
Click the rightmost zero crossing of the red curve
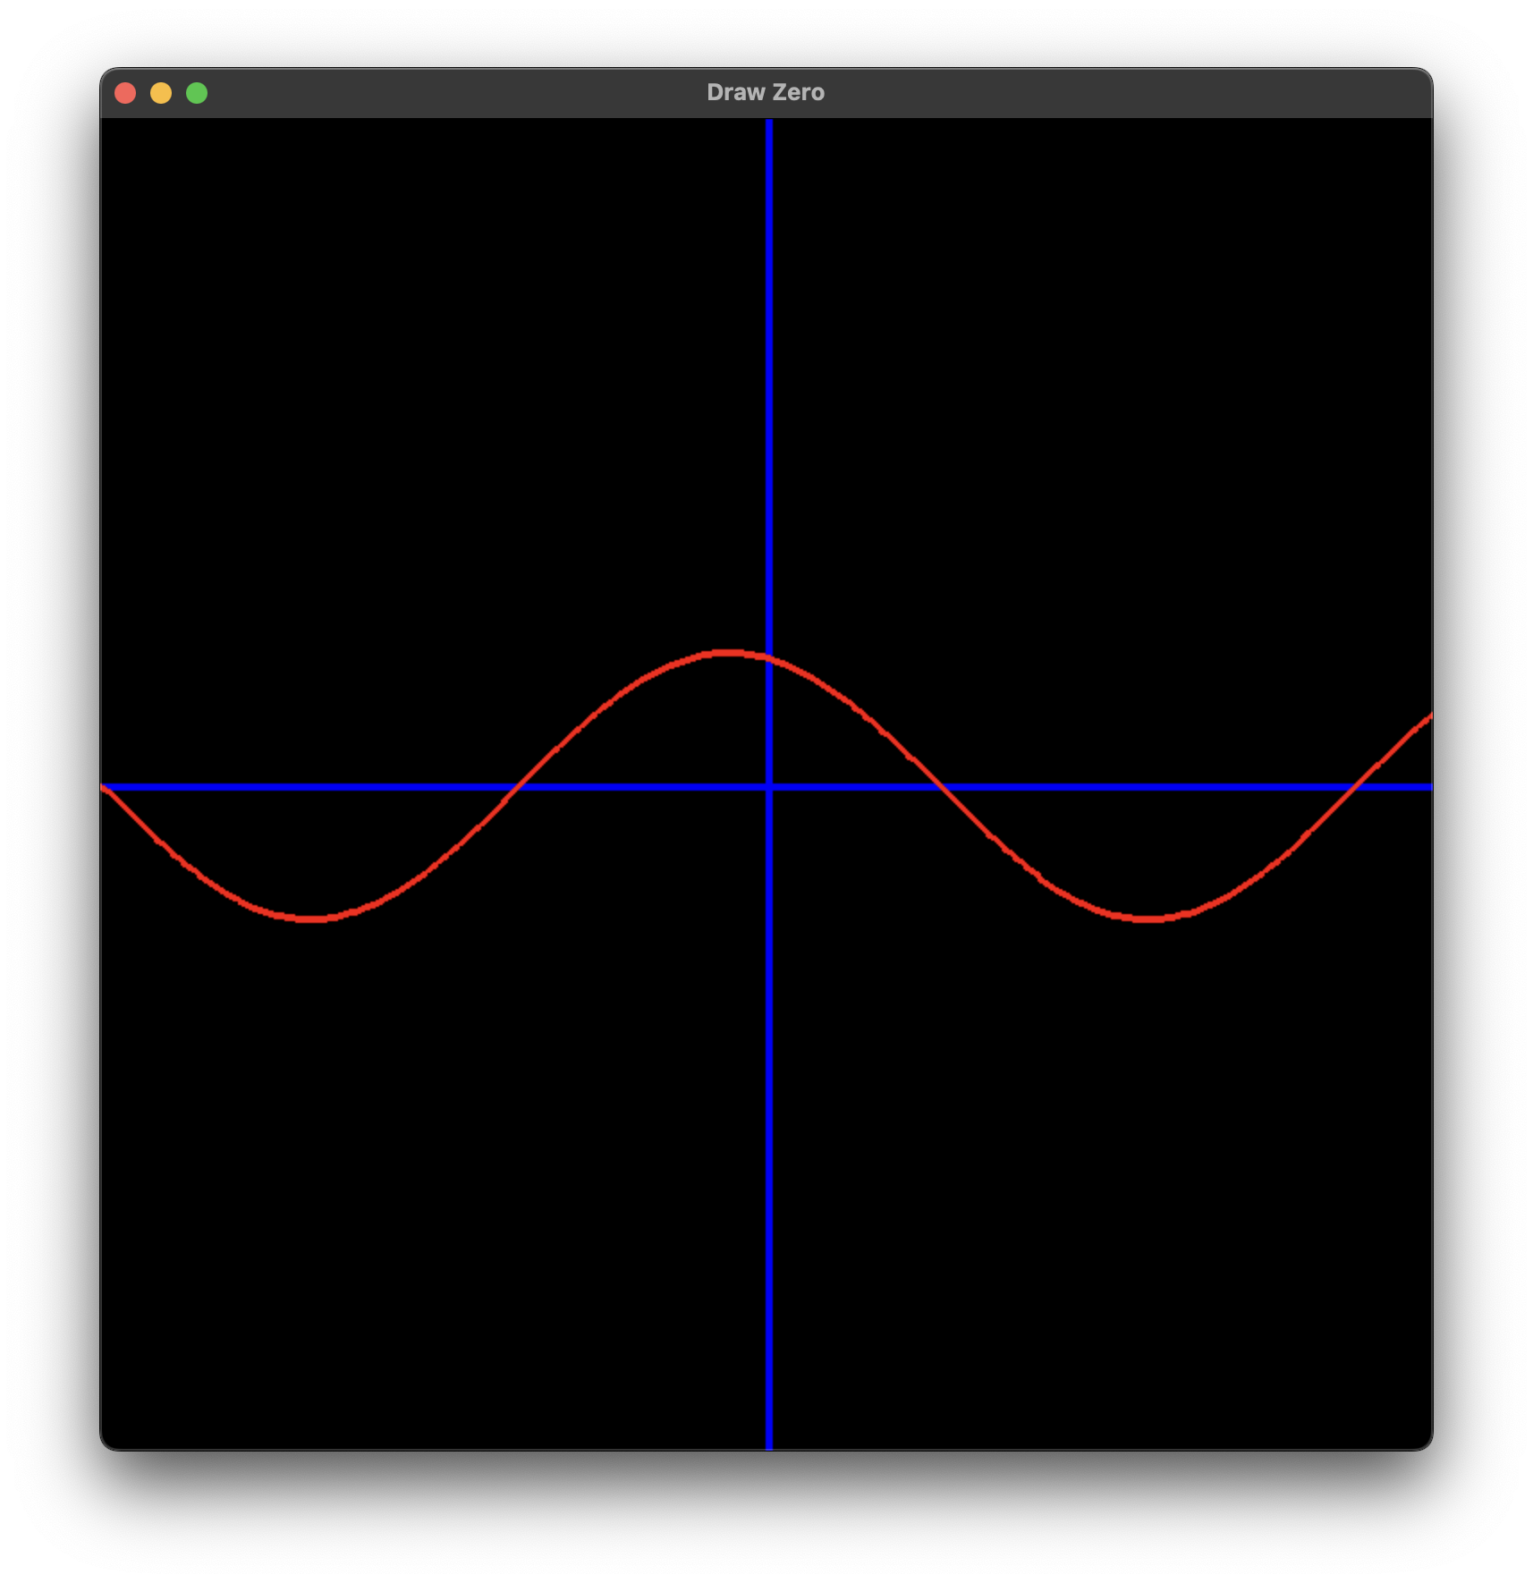click(x=1358, y=787)
